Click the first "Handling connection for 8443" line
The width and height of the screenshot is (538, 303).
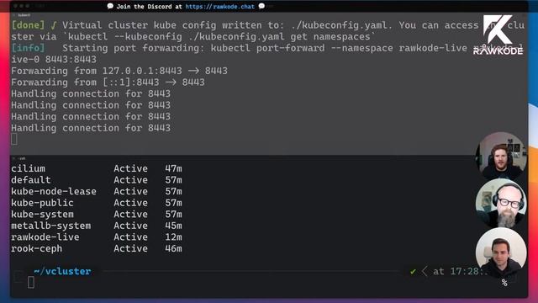click(x=91, y=93)
